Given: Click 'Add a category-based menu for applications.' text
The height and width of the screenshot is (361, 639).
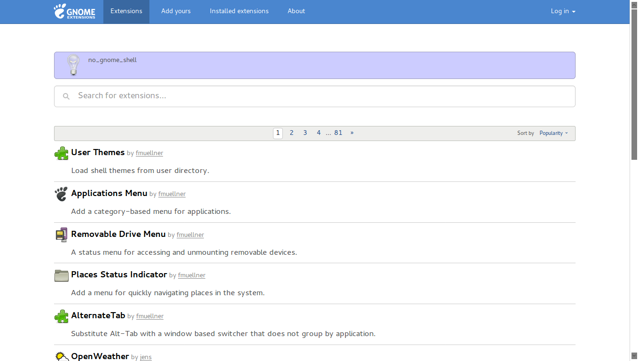Looking at the screenshot, I should pyautogui.click(x=151, y=212).
